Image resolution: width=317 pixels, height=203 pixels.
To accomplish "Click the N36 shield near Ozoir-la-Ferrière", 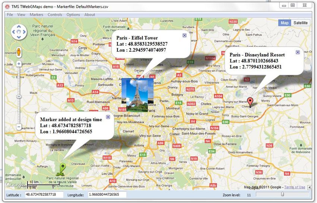I will (x=269, y=145).
